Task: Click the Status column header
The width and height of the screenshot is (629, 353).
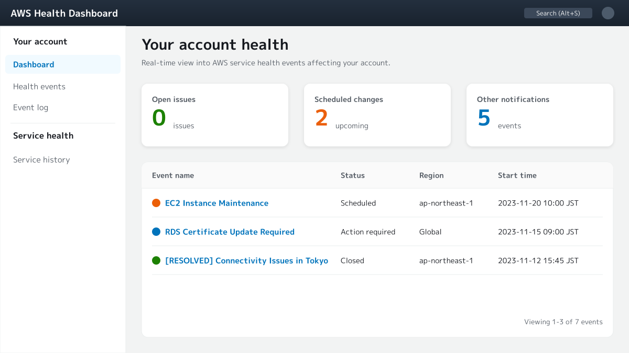Action: pos(353,175)
